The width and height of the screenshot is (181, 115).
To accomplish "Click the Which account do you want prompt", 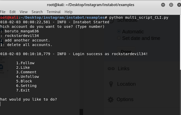I will [52, 27].
